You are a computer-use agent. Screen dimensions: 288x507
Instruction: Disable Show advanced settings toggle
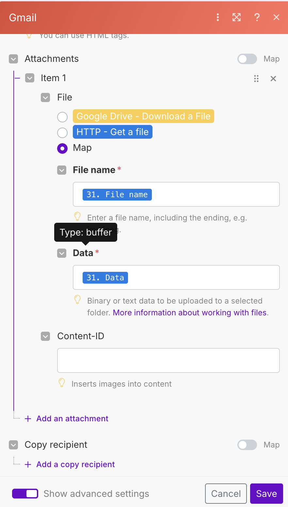25,494
